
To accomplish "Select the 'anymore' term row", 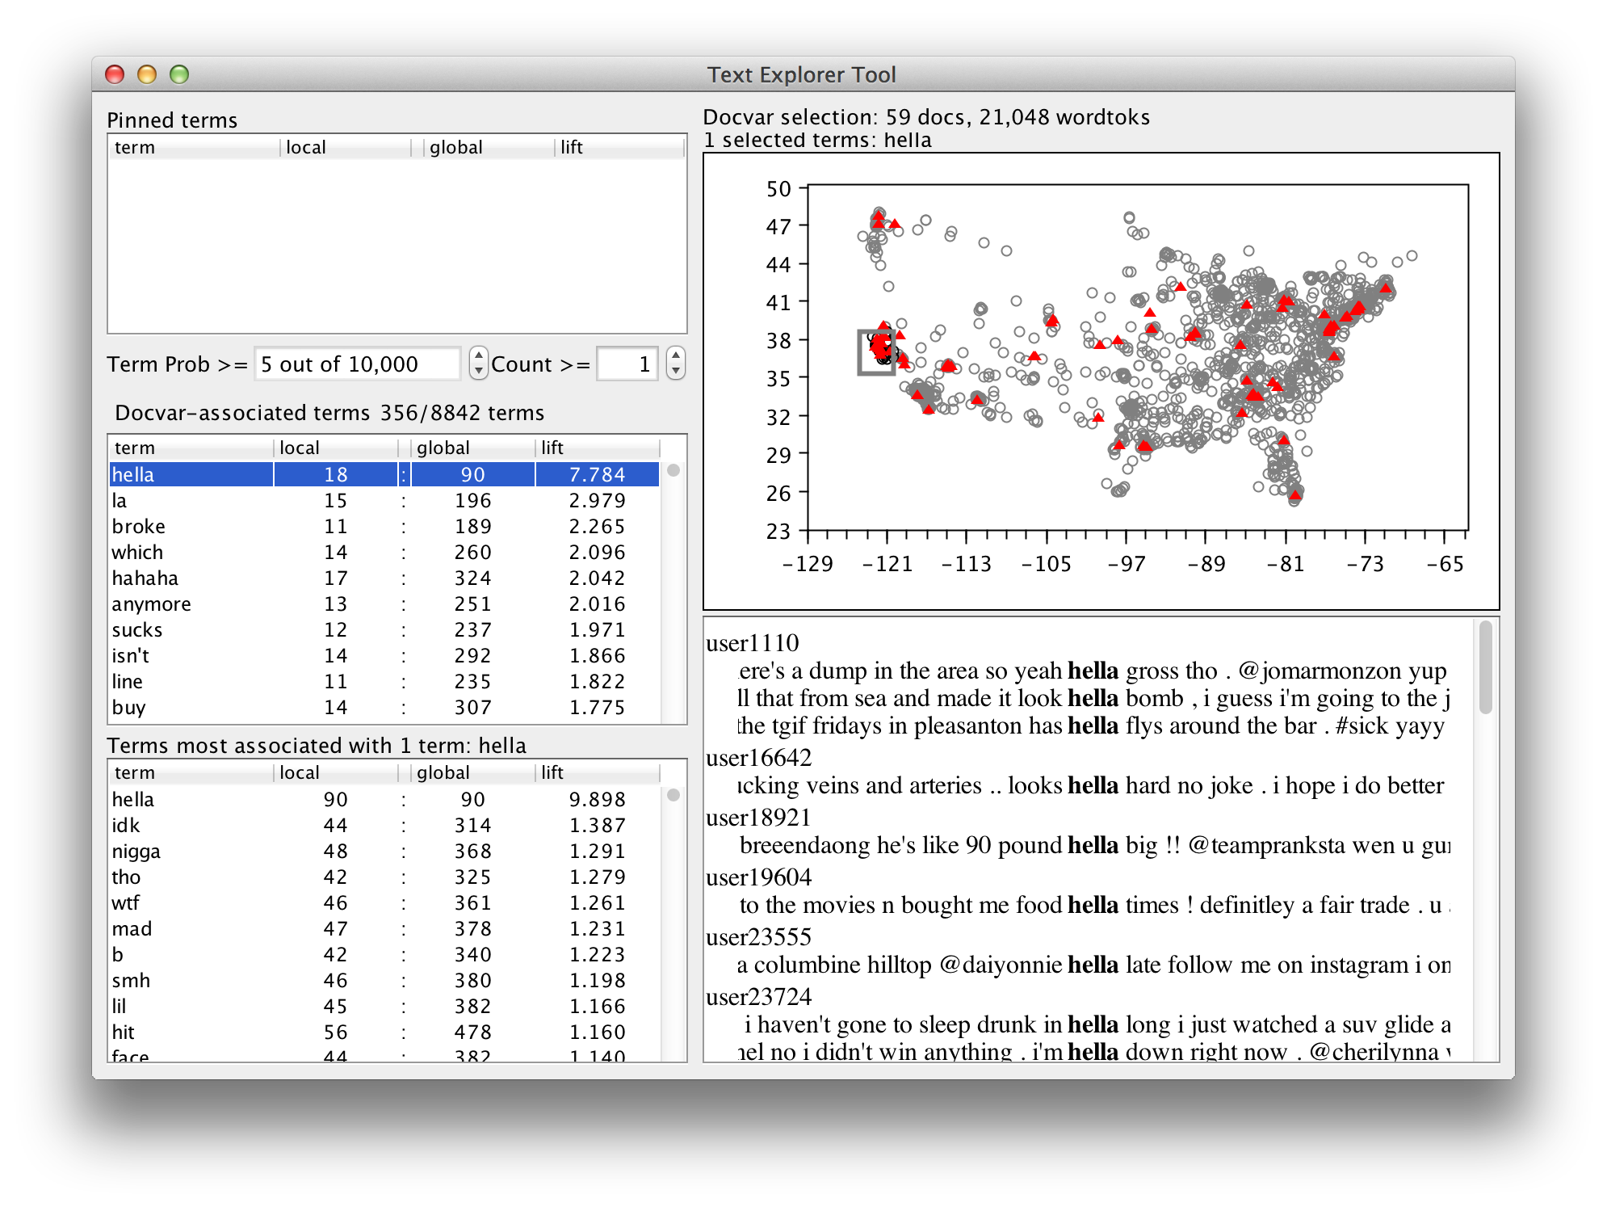I will coord(384,603).
